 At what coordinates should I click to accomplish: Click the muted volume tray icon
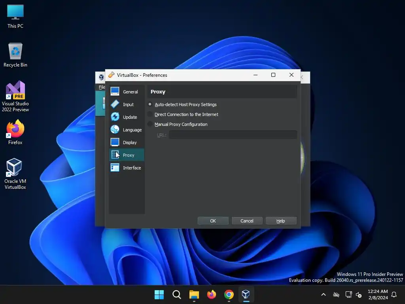pos(359,294)
